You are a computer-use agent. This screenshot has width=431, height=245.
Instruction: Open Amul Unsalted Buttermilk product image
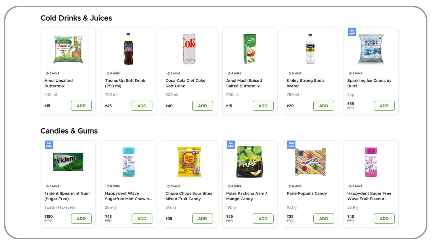point(68,49)
